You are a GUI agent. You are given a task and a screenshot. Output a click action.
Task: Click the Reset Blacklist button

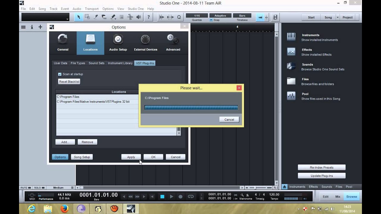coord(69,81)
